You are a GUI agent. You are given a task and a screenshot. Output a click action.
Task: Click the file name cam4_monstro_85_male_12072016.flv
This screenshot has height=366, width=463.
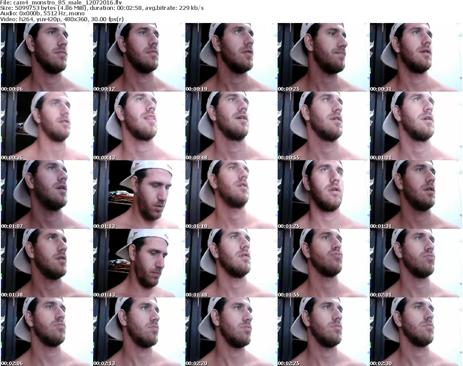68,3
